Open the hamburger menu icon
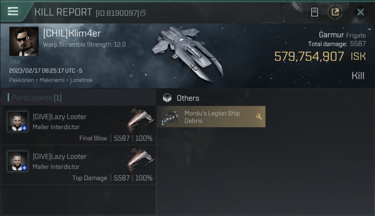375x216 pixels. tap(13, 11)
